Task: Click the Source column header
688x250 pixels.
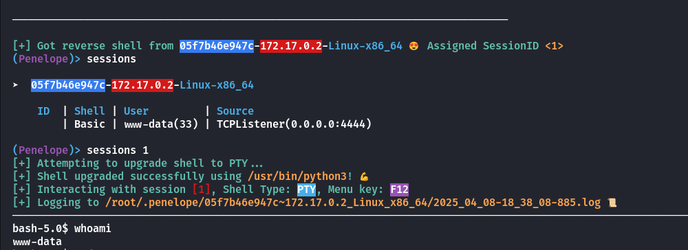Action: click(x=235, y=111)
